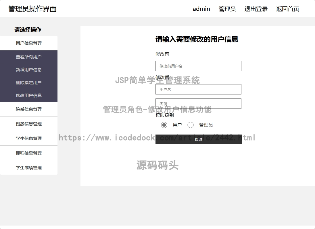Click the 管理员 role label in header
315x229 pixels.
[x=227, y=9]
